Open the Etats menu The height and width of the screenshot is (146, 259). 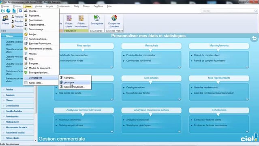pyautogui.click(x=76, y=6)
